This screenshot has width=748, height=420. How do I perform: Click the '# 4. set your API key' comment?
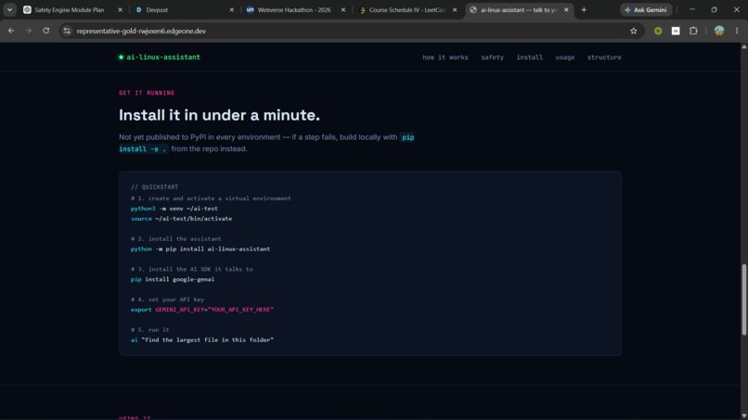tap(167, 299)
